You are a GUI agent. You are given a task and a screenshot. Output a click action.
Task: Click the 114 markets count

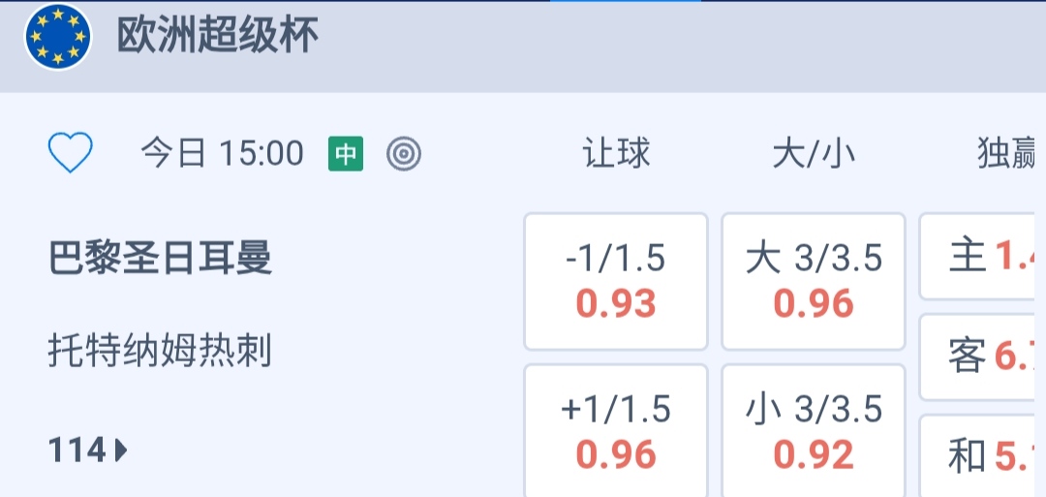(77, 450)
